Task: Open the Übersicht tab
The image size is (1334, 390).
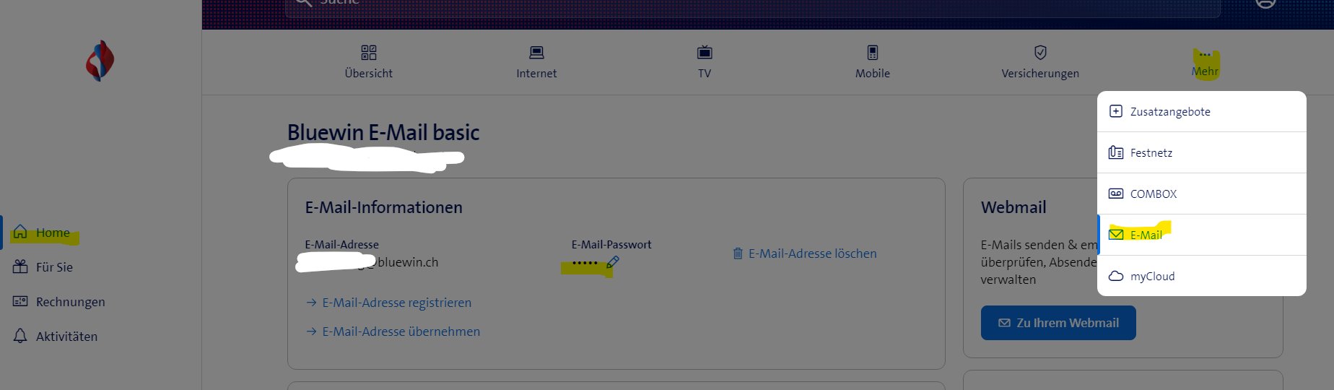Action: [x=369, y=62]
